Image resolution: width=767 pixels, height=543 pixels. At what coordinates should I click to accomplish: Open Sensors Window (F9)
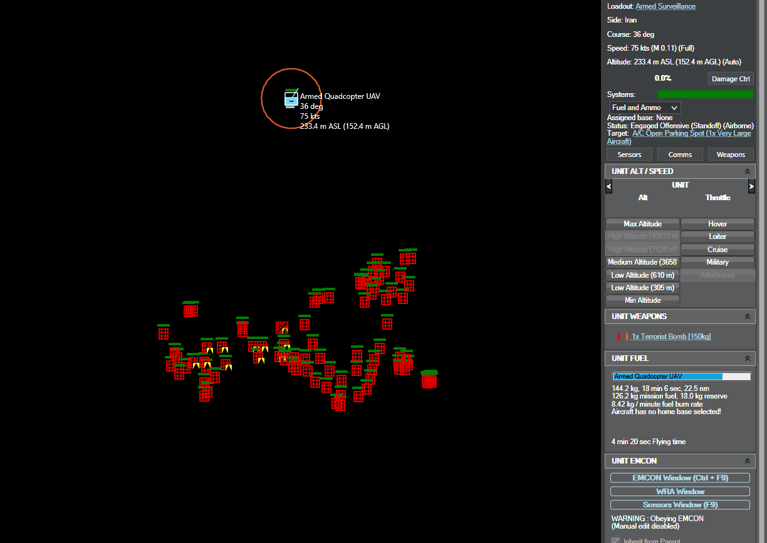(x=680, y=505)
